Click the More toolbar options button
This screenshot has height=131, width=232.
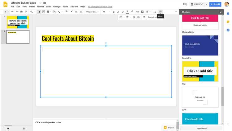[x=160, y=12]
